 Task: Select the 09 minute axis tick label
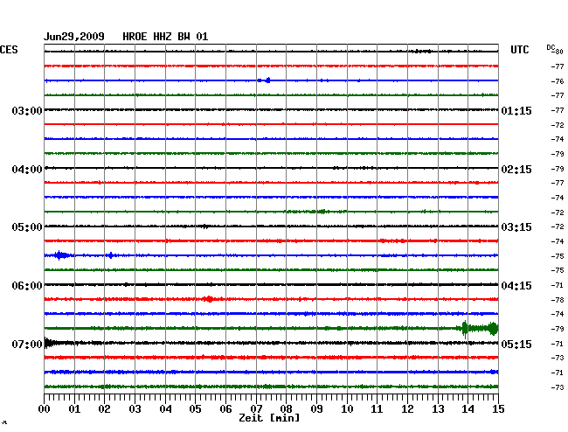click(x=316, y=409)
